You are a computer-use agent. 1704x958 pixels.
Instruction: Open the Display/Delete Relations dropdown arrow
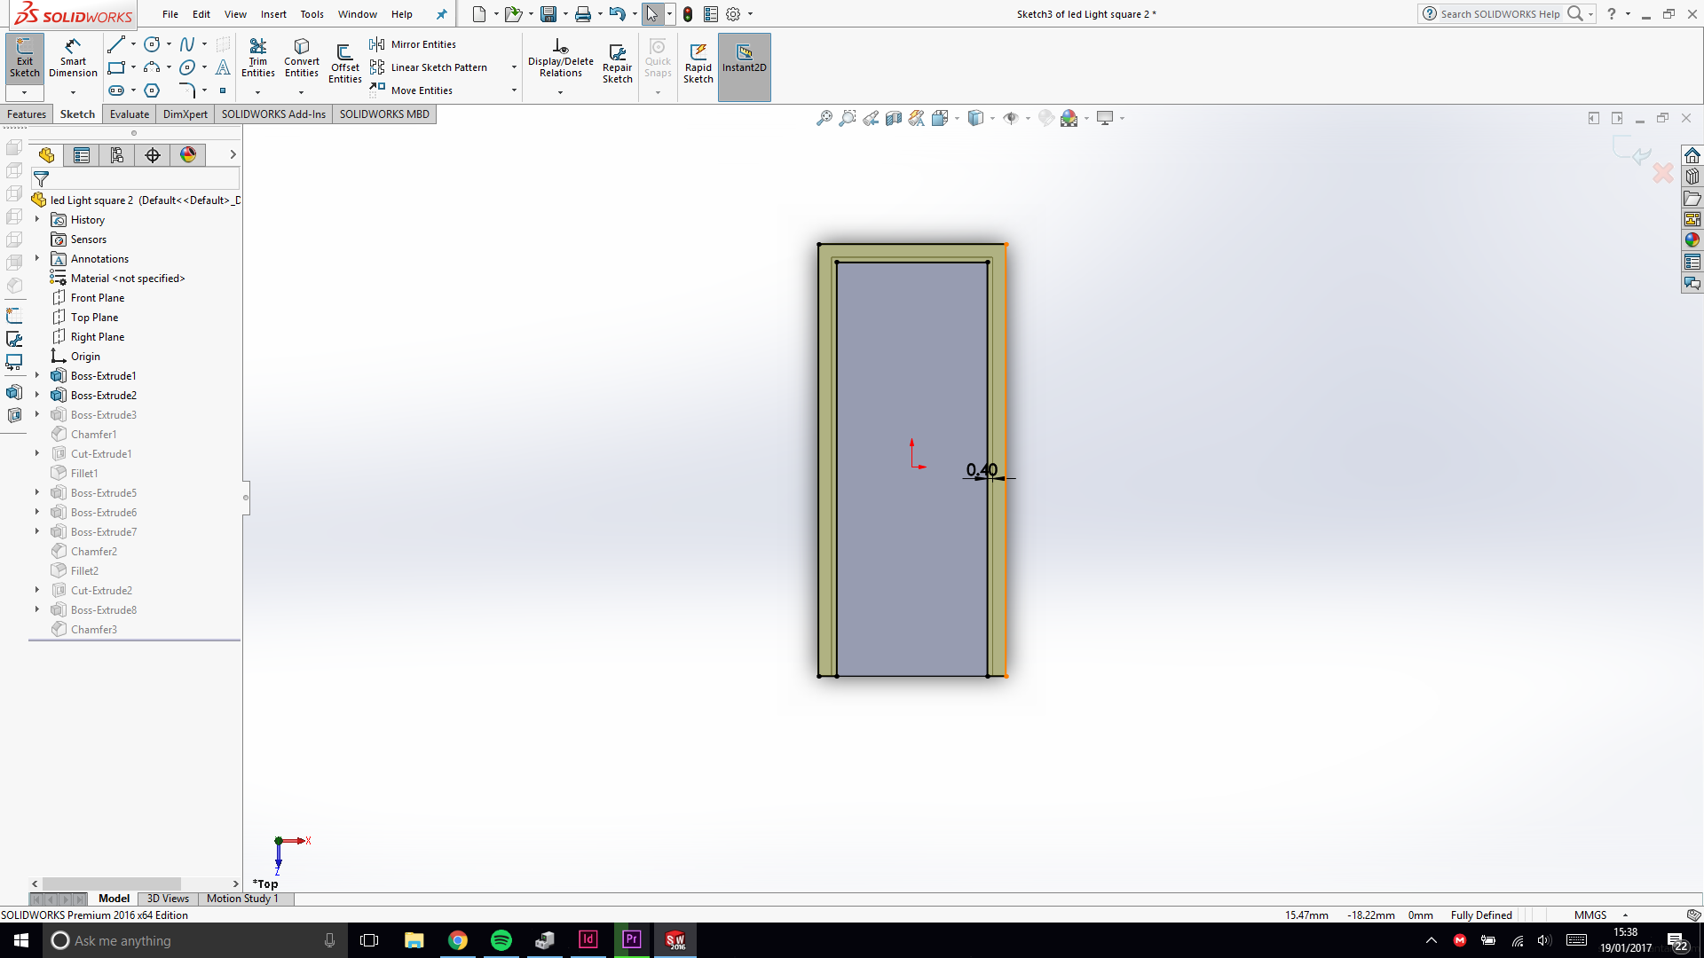tap(560, 92)
